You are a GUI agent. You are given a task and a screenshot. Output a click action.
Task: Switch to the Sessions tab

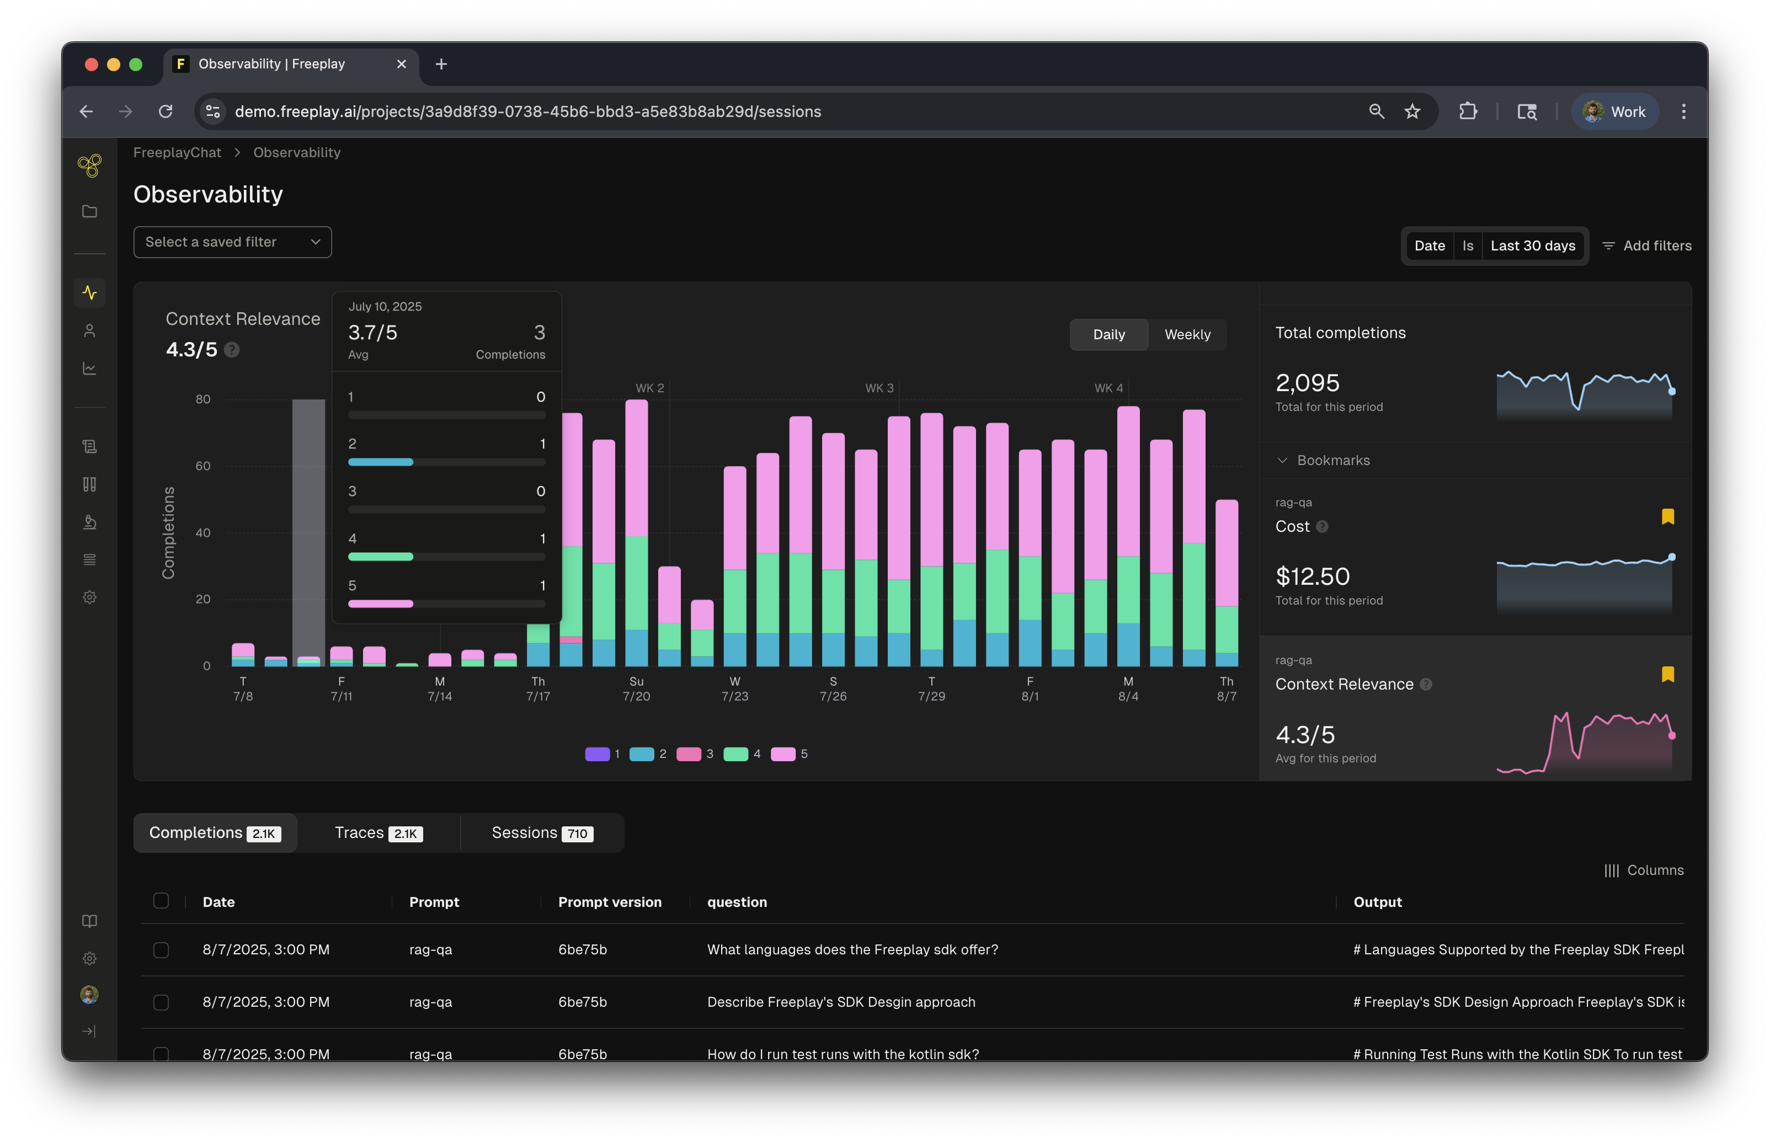click(x=542, y=833)
